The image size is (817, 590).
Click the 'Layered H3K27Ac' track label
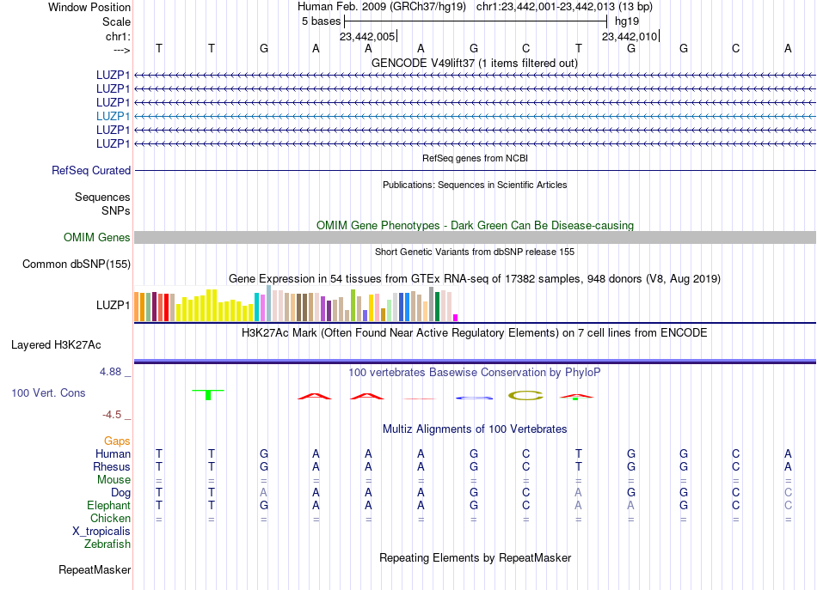click(x=56, y=345)
